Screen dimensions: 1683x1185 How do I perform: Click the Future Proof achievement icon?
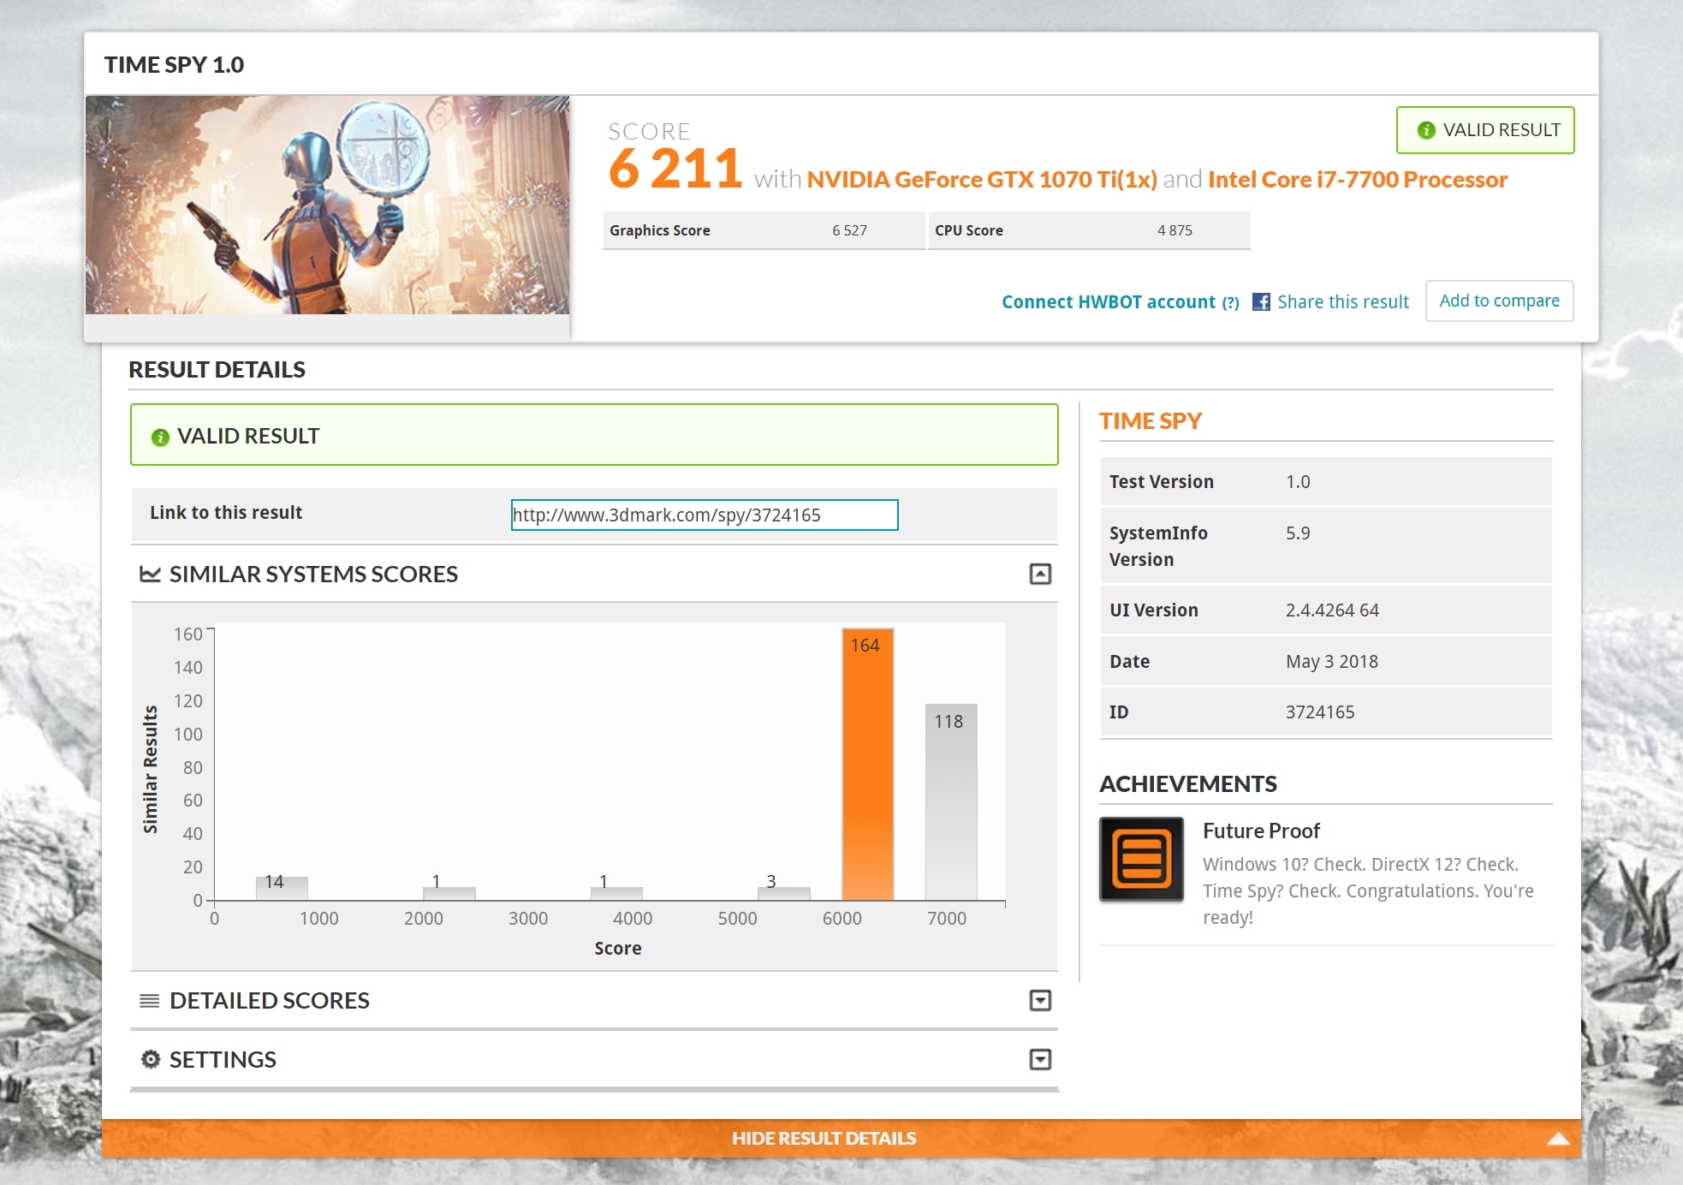click(x=1141, y=859)
